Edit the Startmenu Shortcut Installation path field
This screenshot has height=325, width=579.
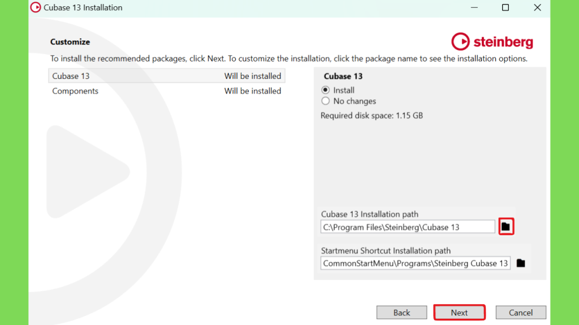416,263
